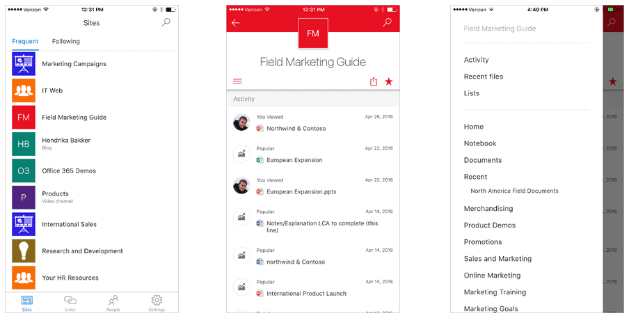Go to Home in the side menu
The height and width of the screenshot is (318, 629).
pyautogui.click(x=474, y=127)
